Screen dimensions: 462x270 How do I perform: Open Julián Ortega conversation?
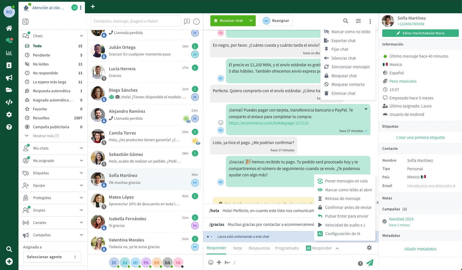[144, 51]
